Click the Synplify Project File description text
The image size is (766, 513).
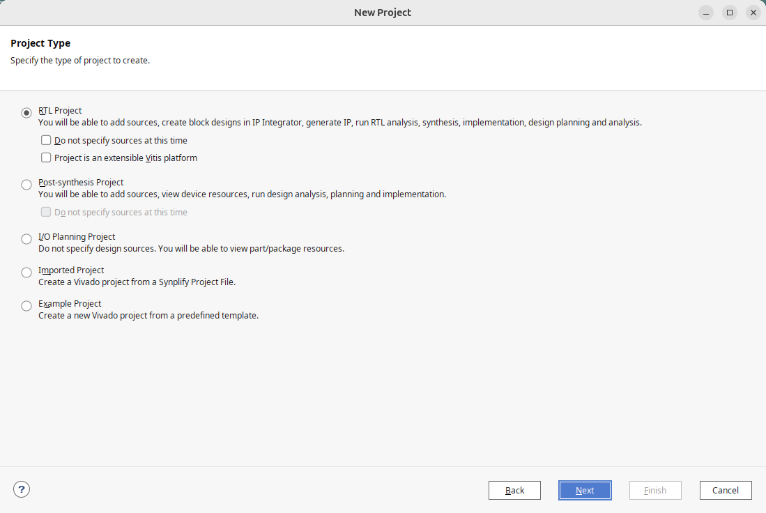[137, 282]
